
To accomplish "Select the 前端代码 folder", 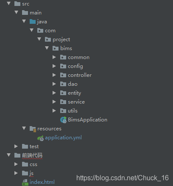I will pos(32,155).
